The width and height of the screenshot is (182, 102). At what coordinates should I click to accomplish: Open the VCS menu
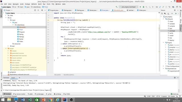tap(53, 4)
